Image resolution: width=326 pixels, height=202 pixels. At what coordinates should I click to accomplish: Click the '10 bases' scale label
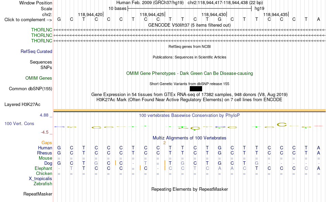click(x=117, y=9)
